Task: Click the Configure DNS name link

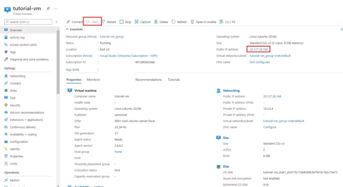Action: click(x=270, y=127)
